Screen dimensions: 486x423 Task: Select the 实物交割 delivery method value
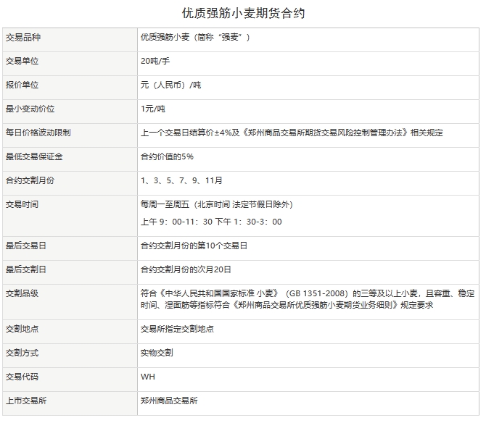click(157, 353)
